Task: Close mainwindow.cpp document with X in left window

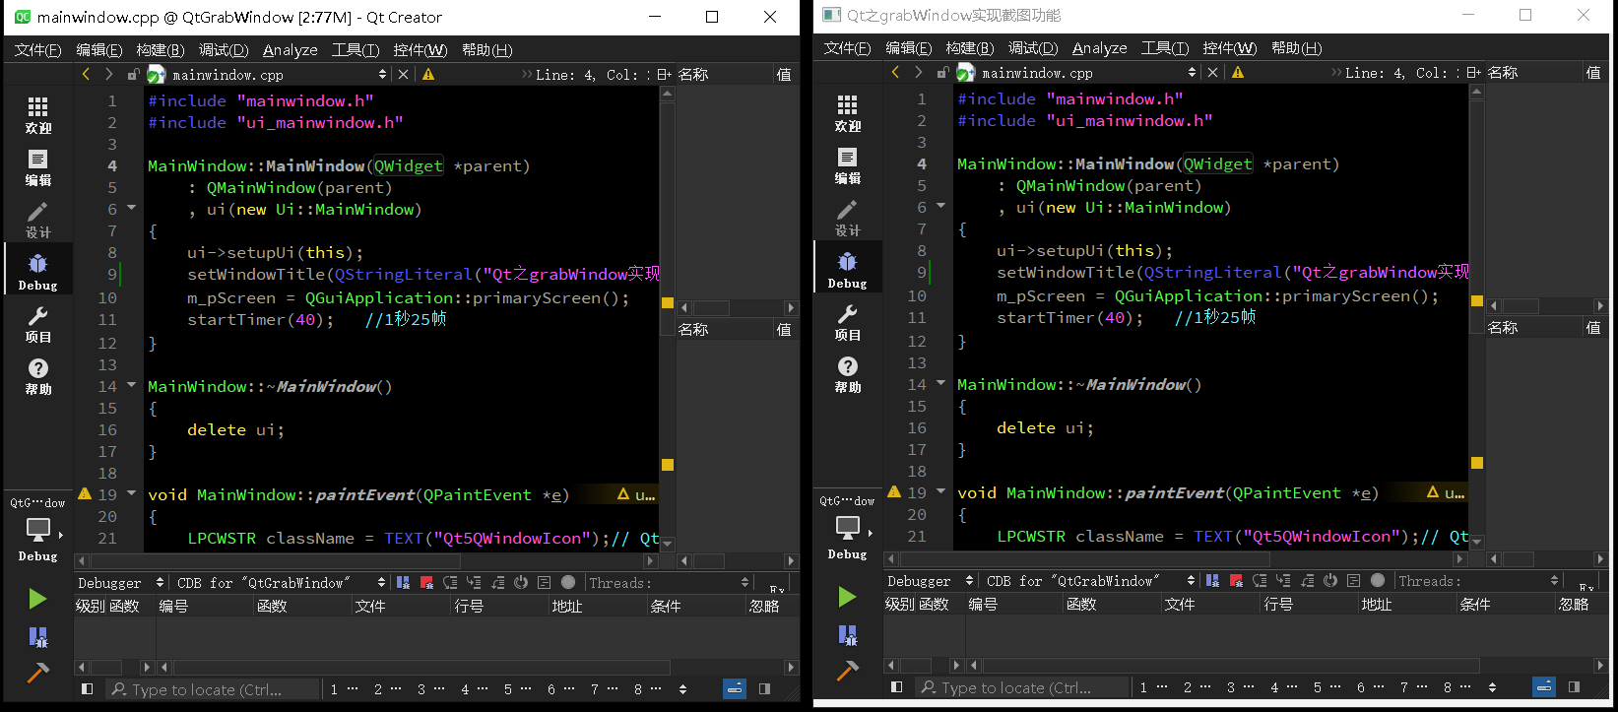Action: pos(403,75)
